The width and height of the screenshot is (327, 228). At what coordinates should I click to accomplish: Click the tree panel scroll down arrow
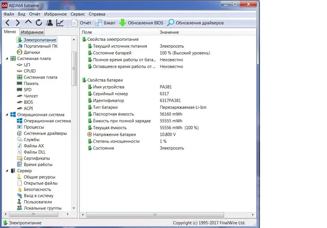[74, 208]
